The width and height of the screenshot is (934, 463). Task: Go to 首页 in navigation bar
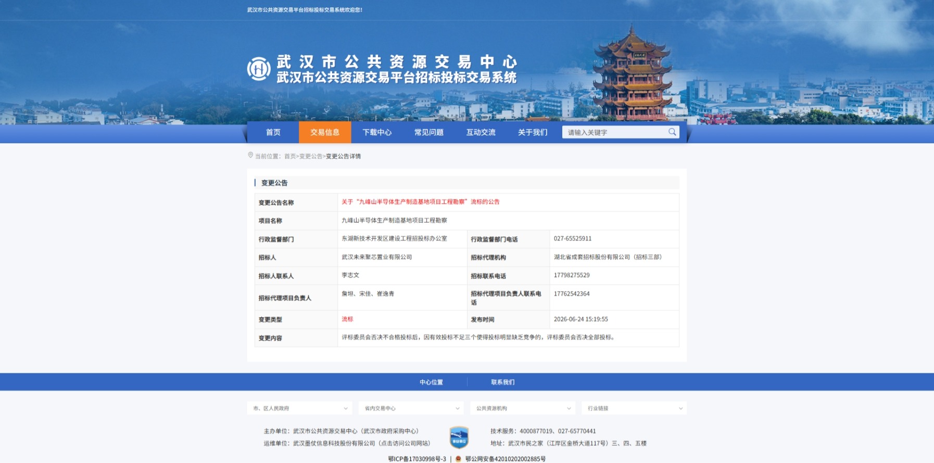coord(273,132)
